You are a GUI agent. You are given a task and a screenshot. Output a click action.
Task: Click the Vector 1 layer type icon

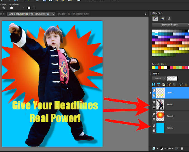point(154,90)
